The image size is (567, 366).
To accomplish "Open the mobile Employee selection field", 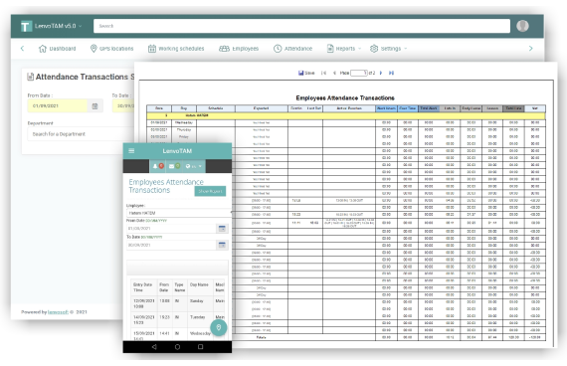I will 179,213.
